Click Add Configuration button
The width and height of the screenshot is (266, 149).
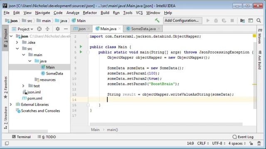tap(182, 20)
